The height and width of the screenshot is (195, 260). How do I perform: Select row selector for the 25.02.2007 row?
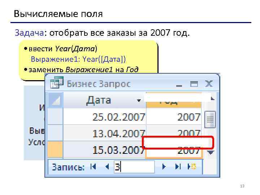pos(55,117)
